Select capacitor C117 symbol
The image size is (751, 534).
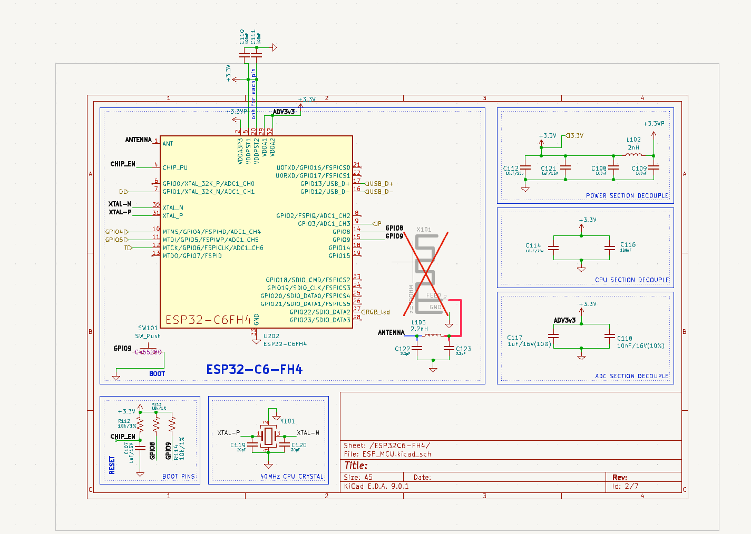553,335
